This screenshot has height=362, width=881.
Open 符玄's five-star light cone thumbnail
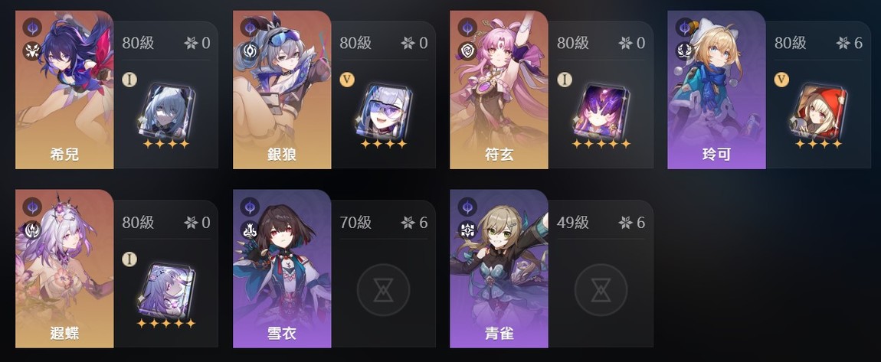(601, 111)
